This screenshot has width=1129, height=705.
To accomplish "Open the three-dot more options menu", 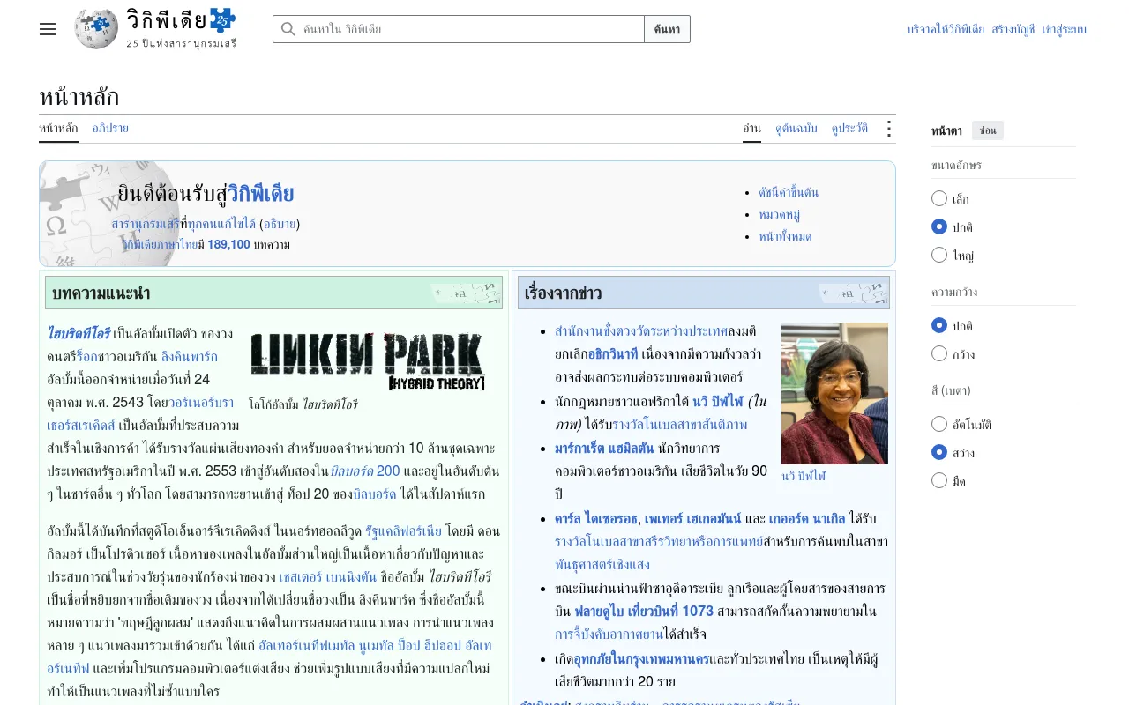I will tap(888, 129).
